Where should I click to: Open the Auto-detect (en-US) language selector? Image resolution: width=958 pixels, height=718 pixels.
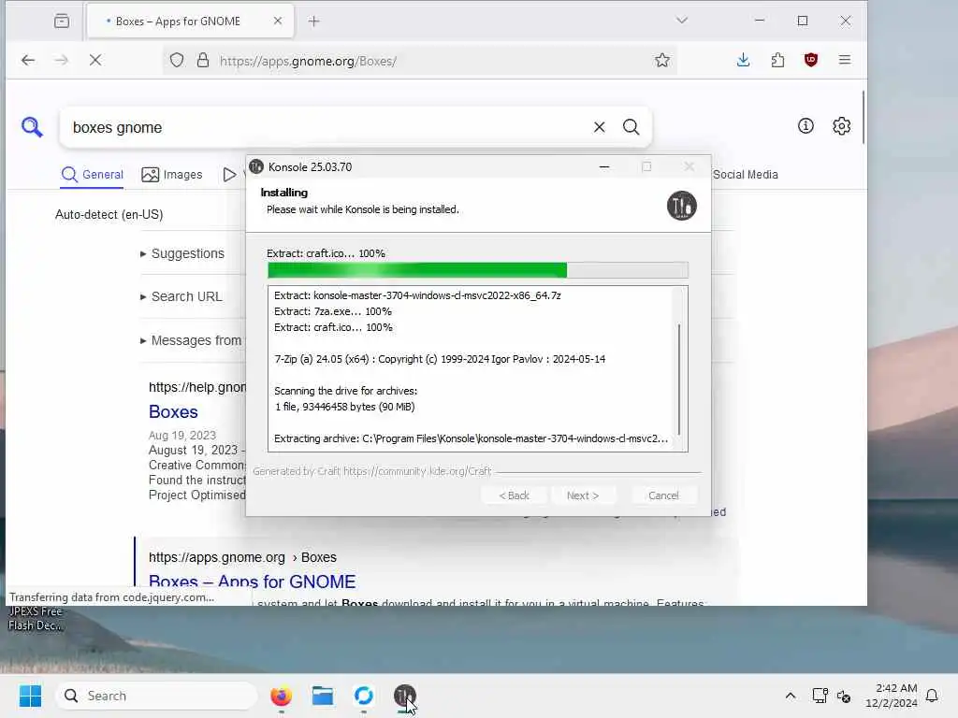(x=109, y=214)
